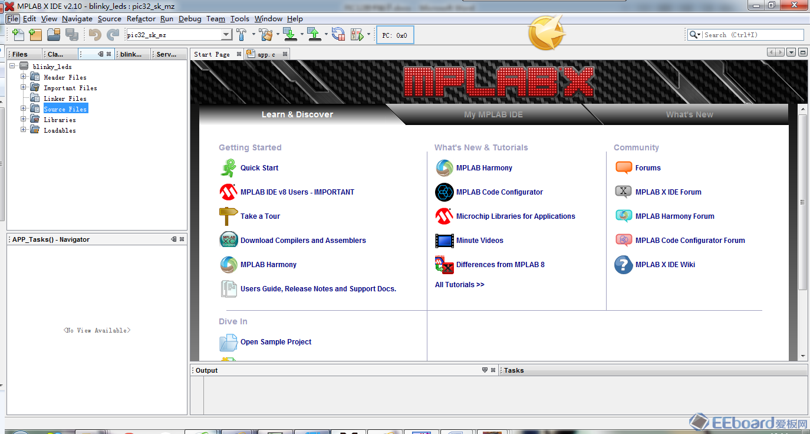Open the Quick Start link
The height and width of the screenshot is (434, 810).
(x=259, y=168)
